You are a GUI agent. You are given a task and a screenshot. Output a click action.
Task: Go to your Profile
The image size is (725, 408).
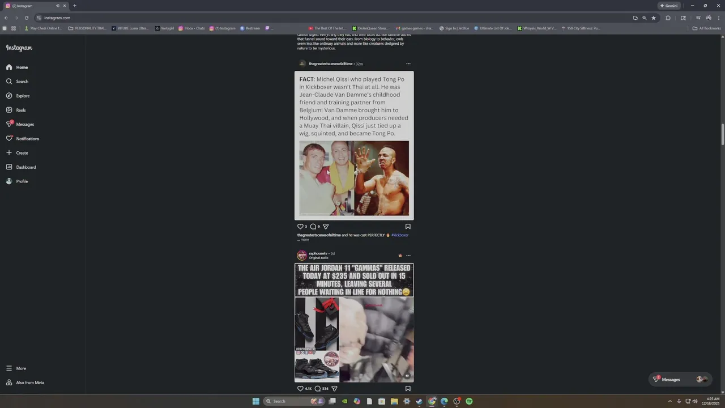tap(17, 181)
